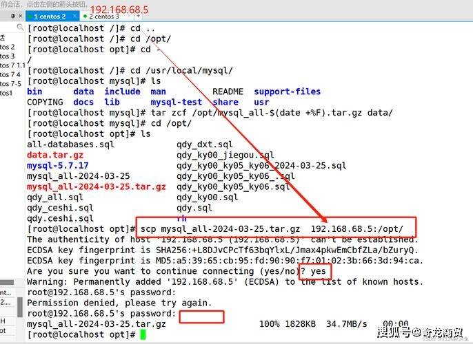Click the 'Warning: Permanently added' line
Image resolution: width=473 pixels, height=344 pixels.
225,282
